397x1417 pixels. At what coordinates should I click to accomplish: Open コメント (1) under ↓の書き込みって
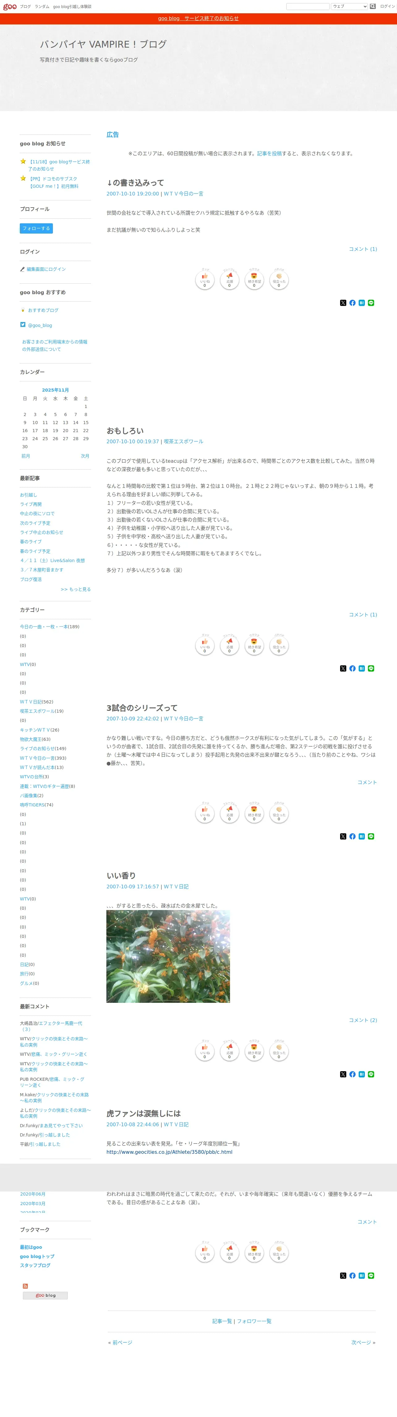(363, 249)
